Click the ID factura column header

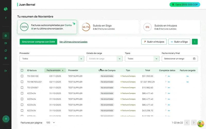[x=32, y=70]
